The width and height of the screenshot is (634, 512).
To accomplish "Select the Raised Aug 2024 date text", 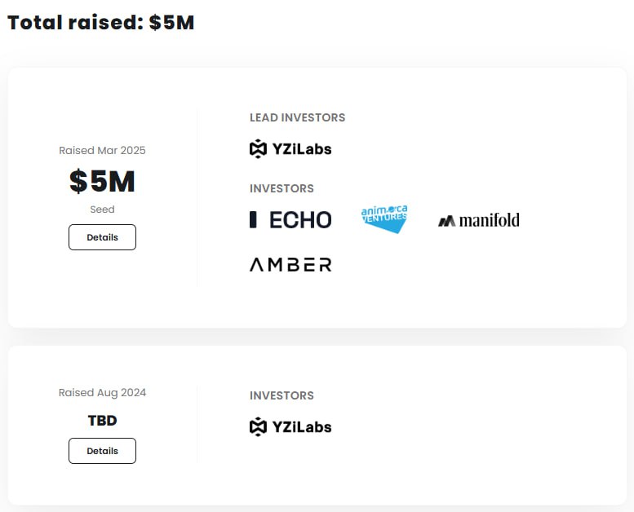I will (102, 393).
